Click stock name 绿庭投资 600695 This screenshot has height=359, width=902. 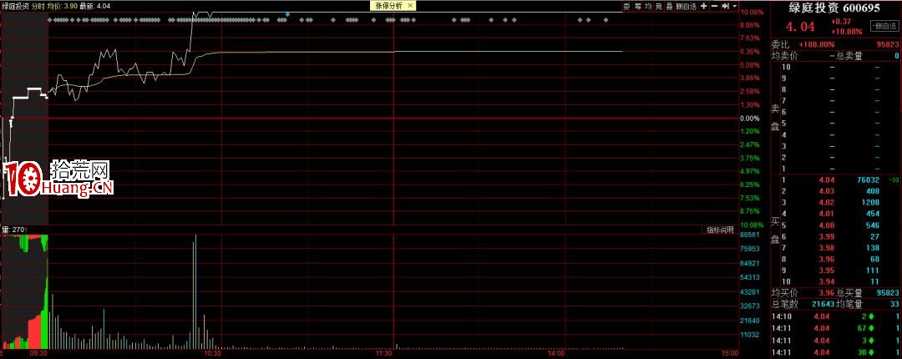coord(836,8)
